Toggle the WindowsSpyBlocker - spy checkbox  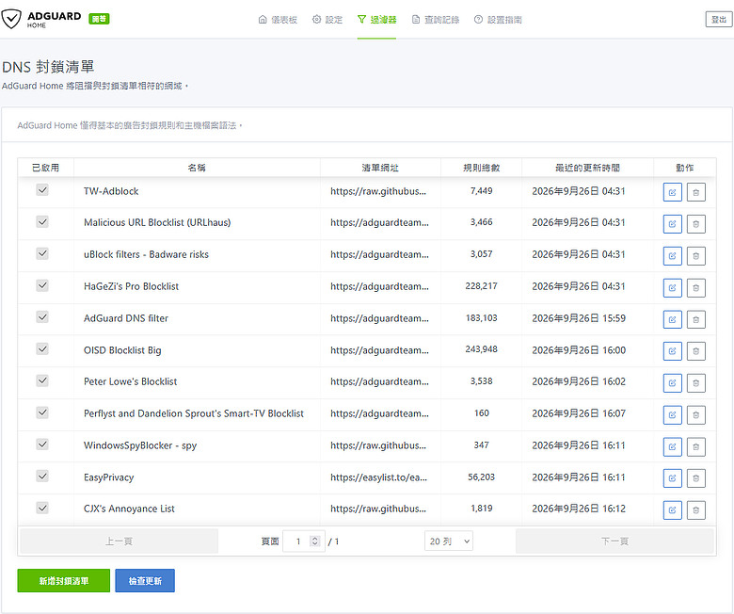point(42,444)
